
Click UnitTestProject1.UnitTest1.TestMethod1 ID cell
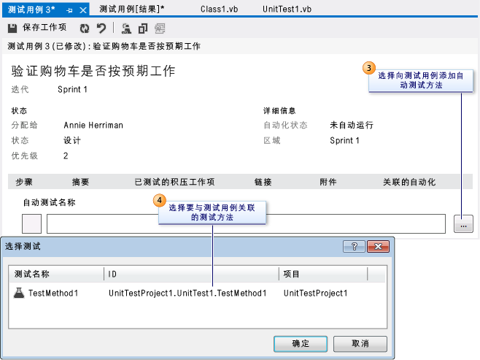click(187, 294)
